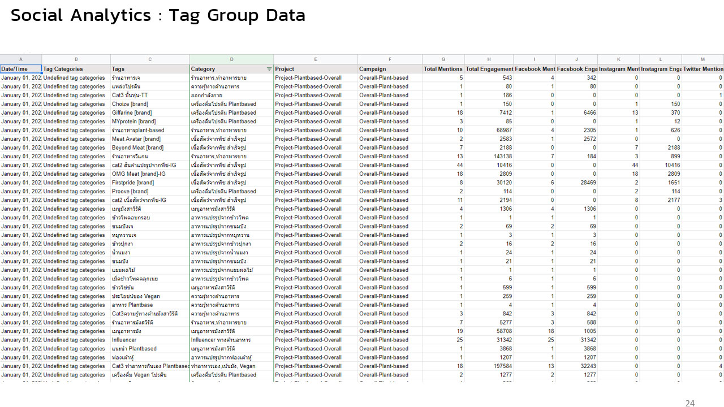Click Instagram engagement value 899

tap(661, 157)
